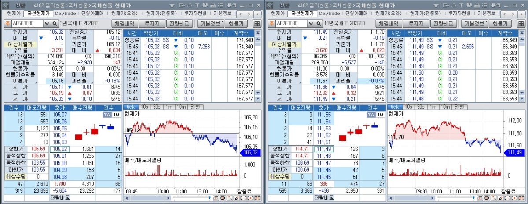
Task: Click the orange 주 icon beside A6763000
Action: pyautogui.click(x=272, y=23)
